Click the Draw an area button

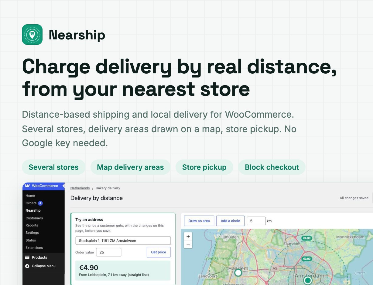coord(199,221)
